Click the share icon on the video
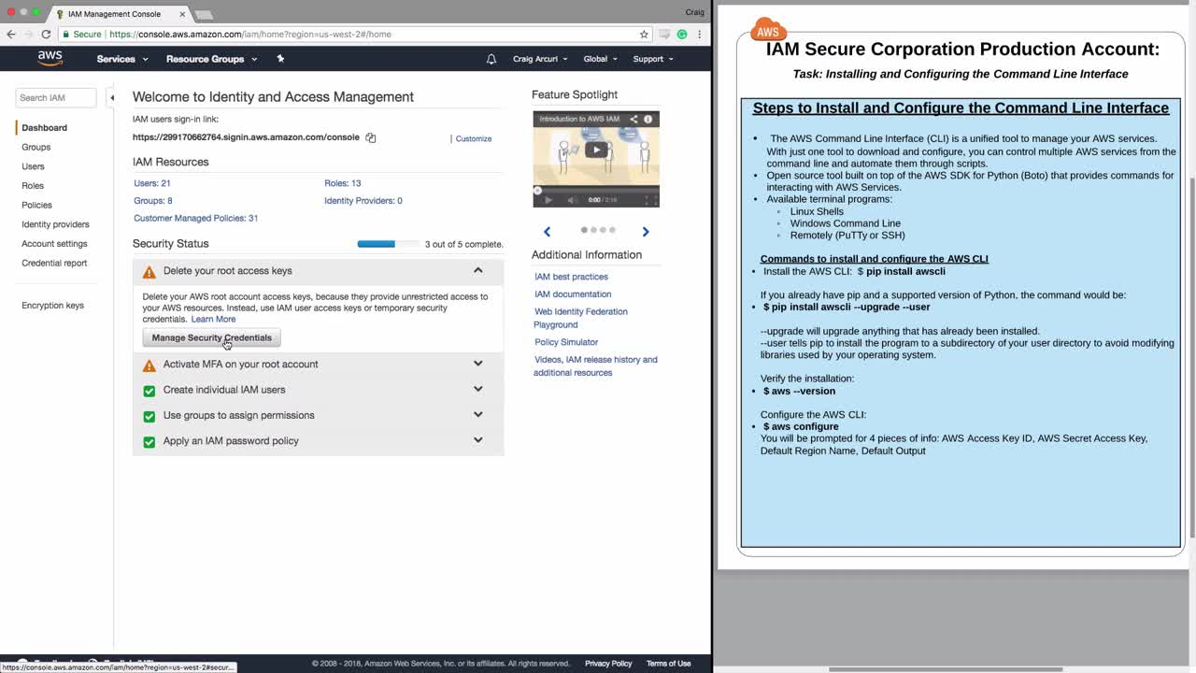This screenshot has width=1196, height=673. [x=634, y=120]
